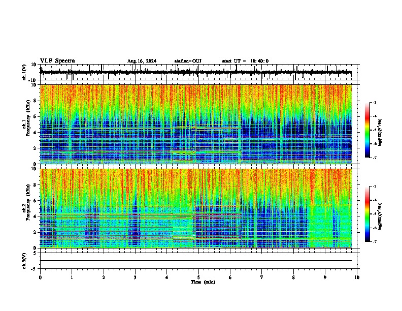The image size is (402, 311).
Task: Select the "Time (min)" axis label
Action: (203, 282)
